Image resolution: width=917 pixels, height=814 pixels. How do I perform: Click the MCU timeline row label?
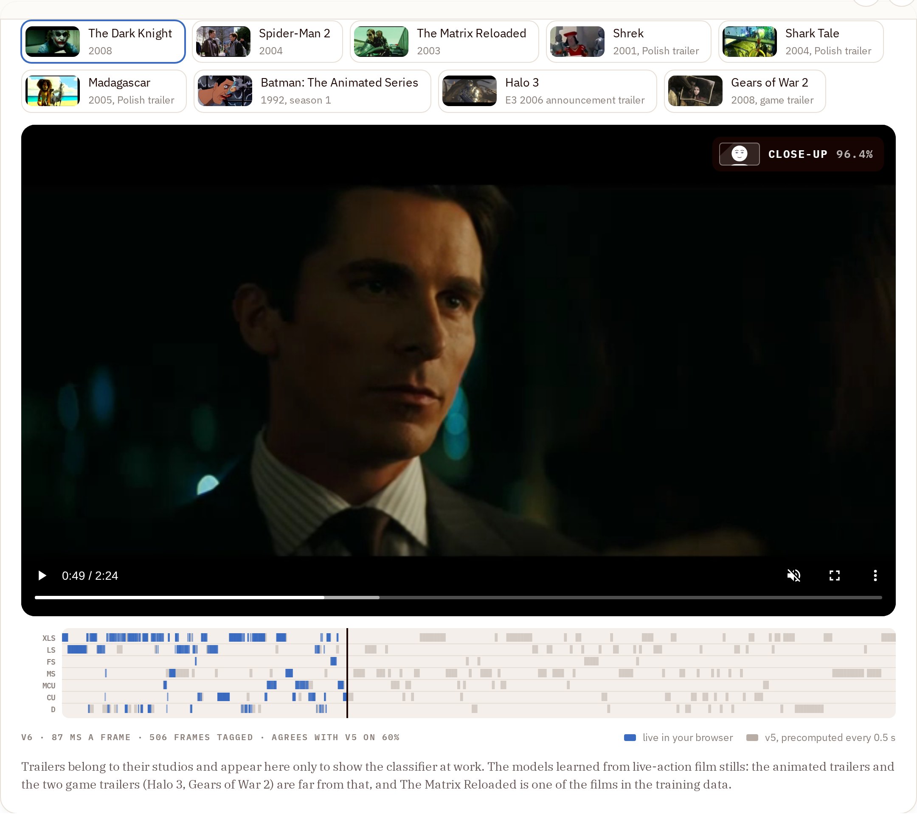[x=49, y=686]
